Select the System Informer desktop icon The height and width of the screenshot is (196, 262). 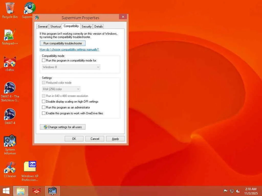point(10,145)
